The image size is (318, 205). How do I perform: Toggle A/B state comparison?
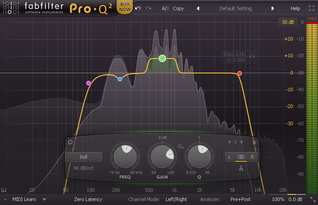point(165,8)
